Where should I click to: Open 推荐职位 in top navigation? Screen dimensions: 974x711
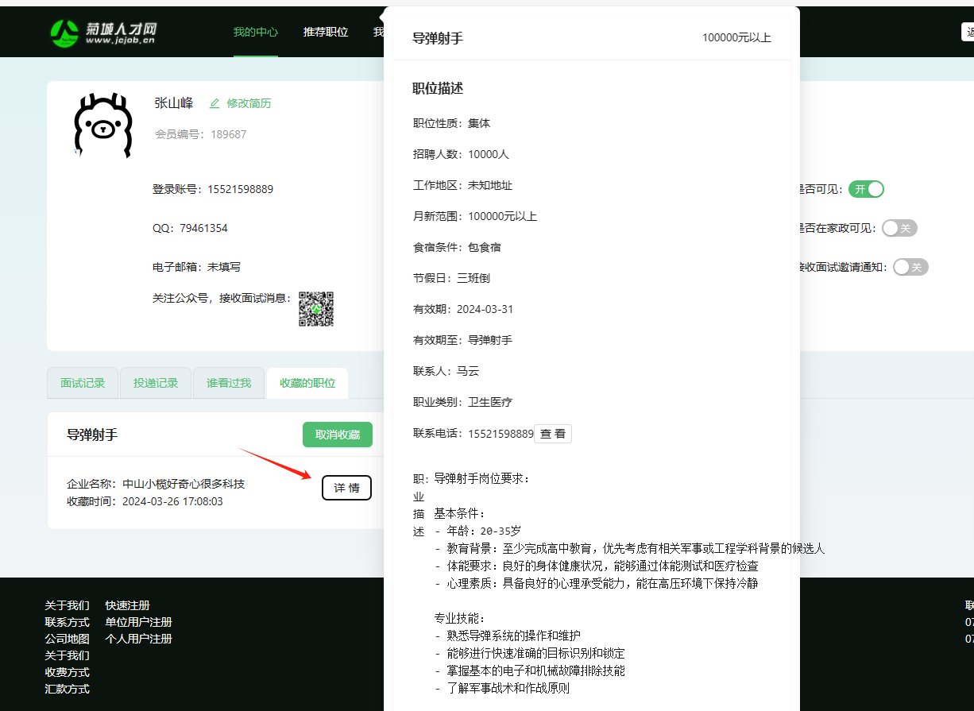(326, 32)
